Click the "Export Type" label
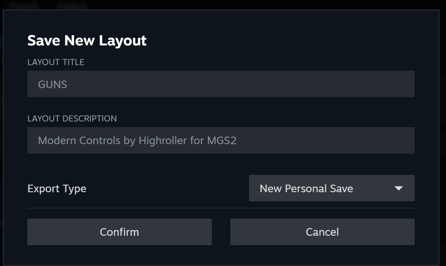Image resolution: width=446 pixels, height=266 pixels. (57, 188)
